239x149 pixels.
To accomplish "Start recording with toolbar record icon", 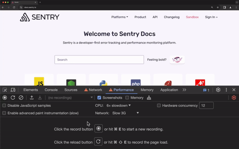I will pos(5,98).
